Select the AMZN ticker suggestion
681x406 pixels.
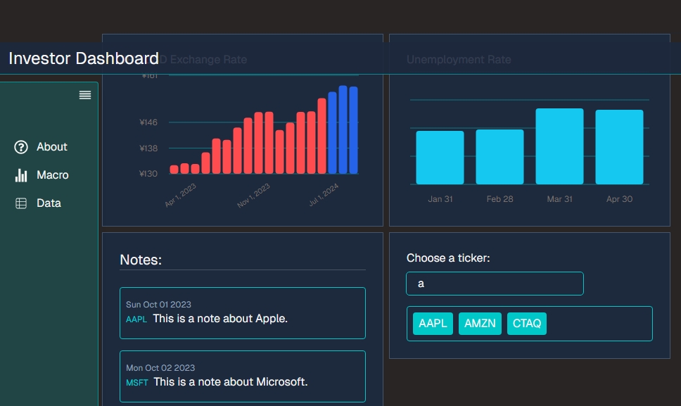pos(480,323)
